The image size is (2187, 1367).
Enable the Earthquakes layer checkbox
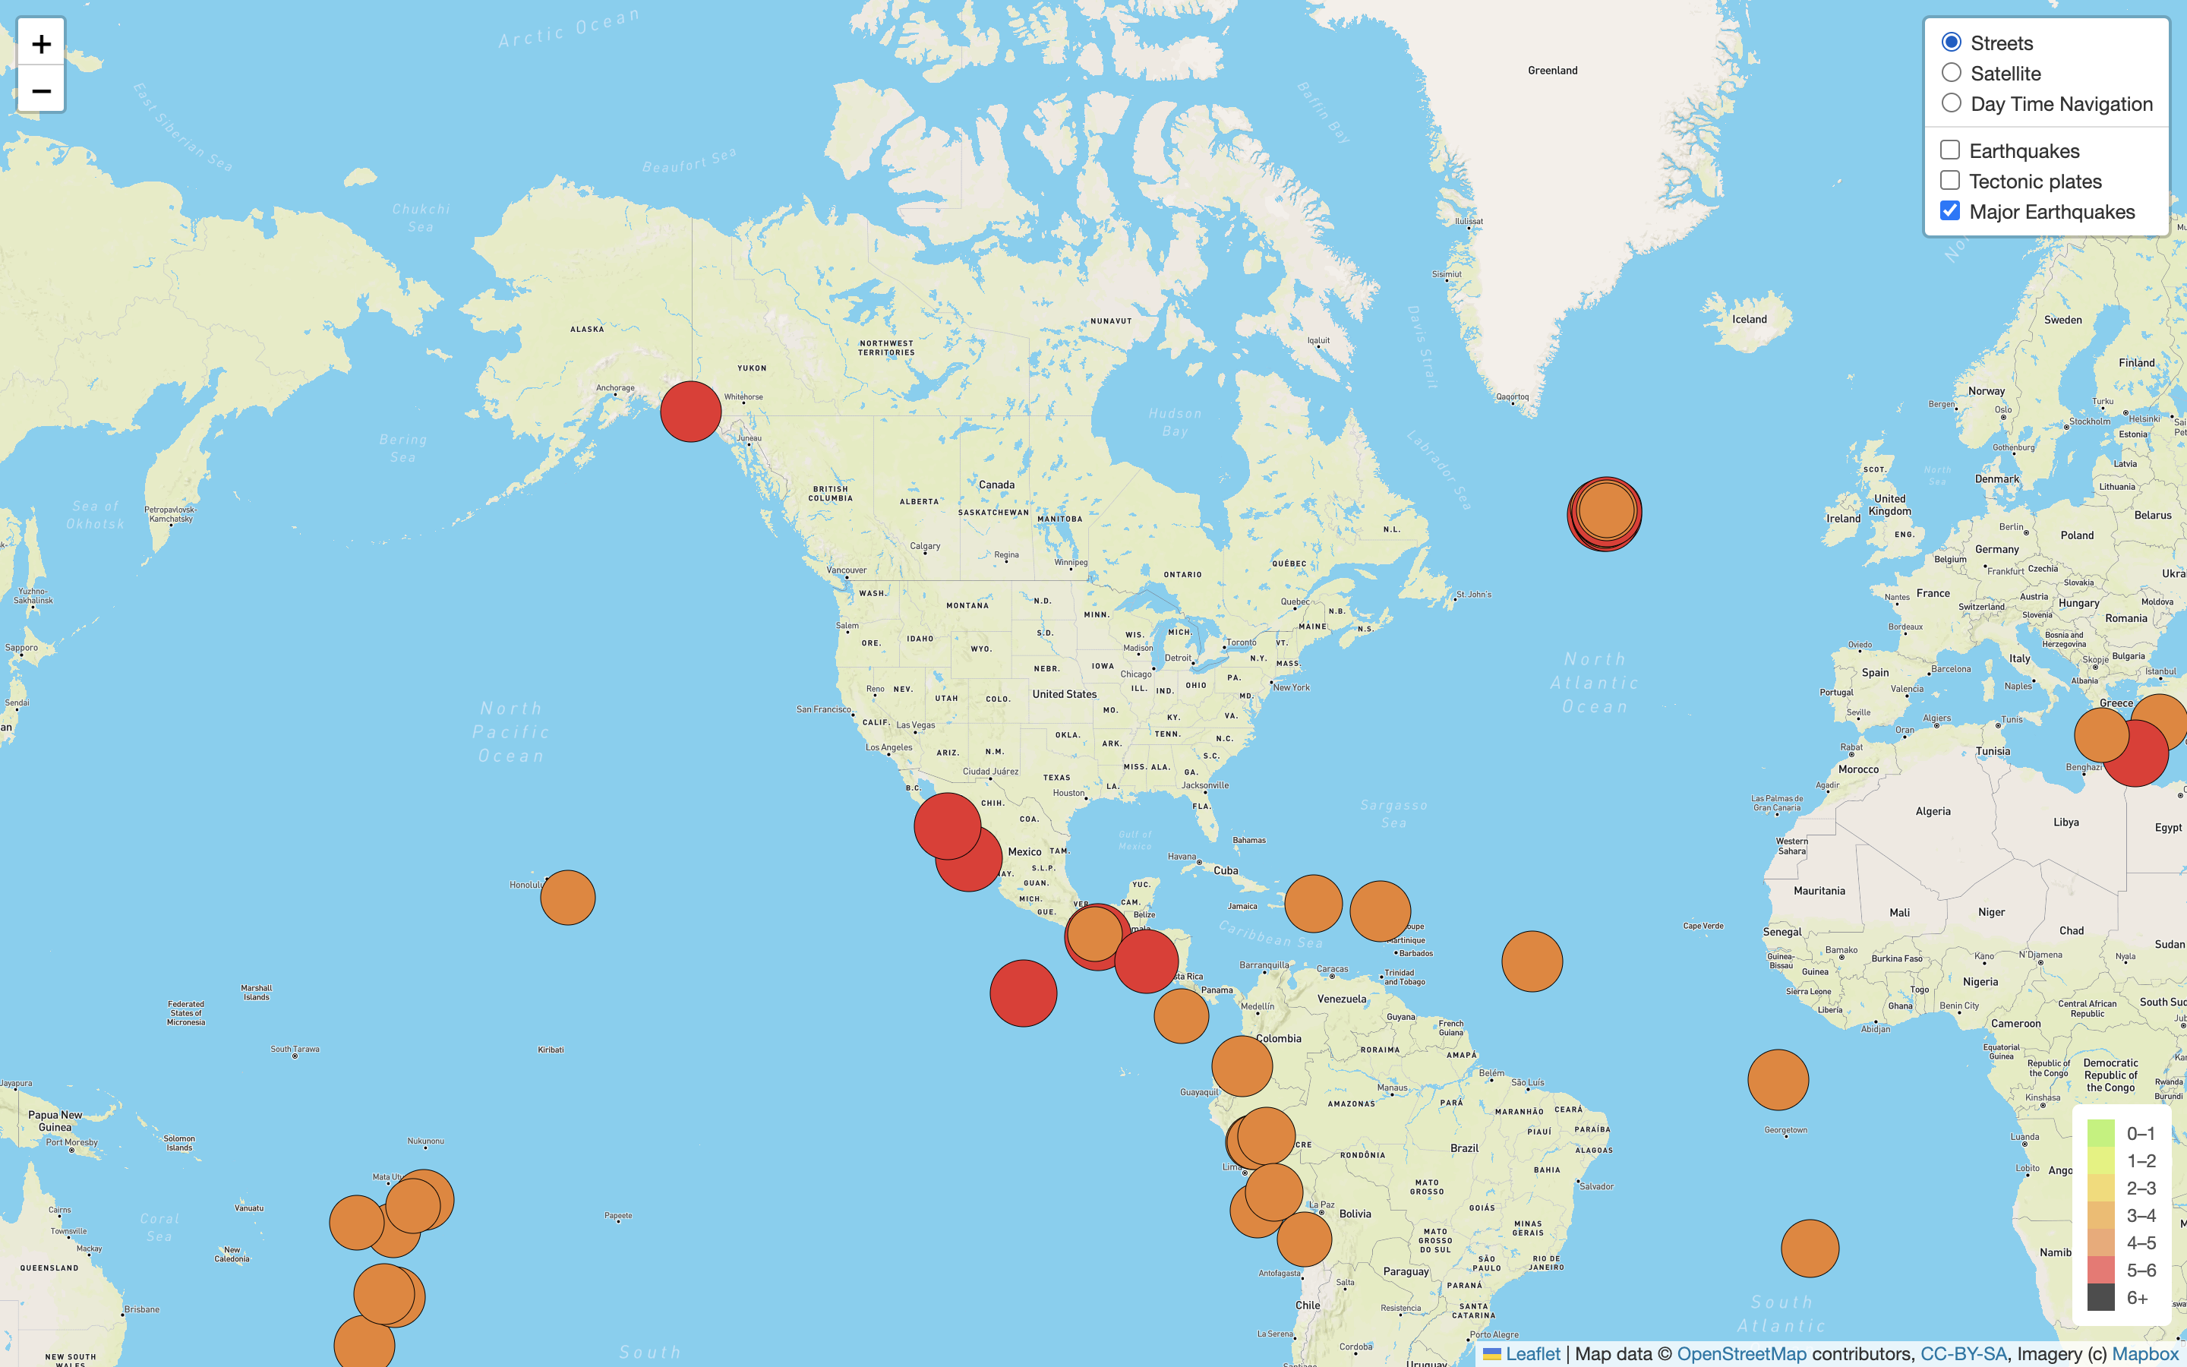(1949, 149)
